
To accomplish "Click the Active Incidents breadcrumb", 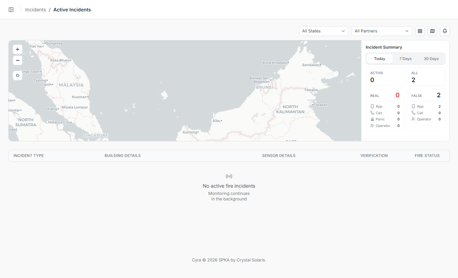I will point(72,10).
